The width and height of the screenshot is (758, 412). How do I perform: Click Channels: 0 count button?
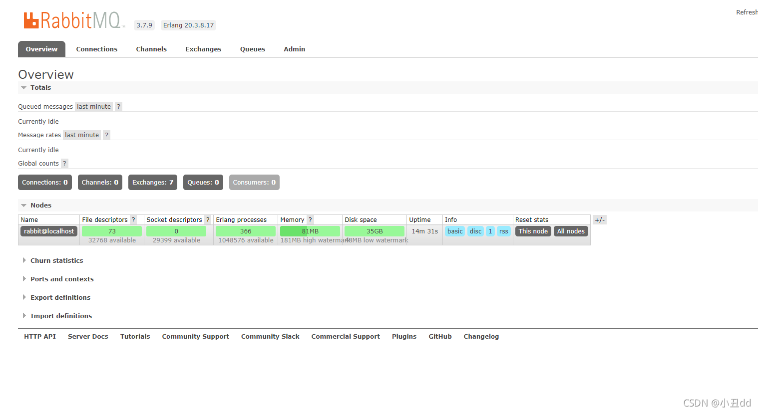pos(100,183)
